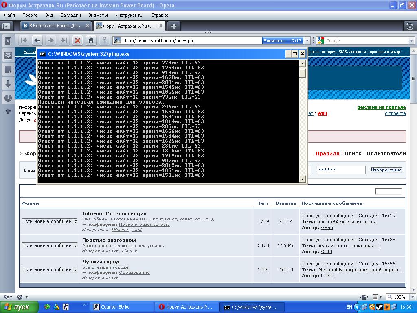This screenshot has height=313, width=417.
Task: Click the Windows пуск Start button
Action: [x=19, y=307]
